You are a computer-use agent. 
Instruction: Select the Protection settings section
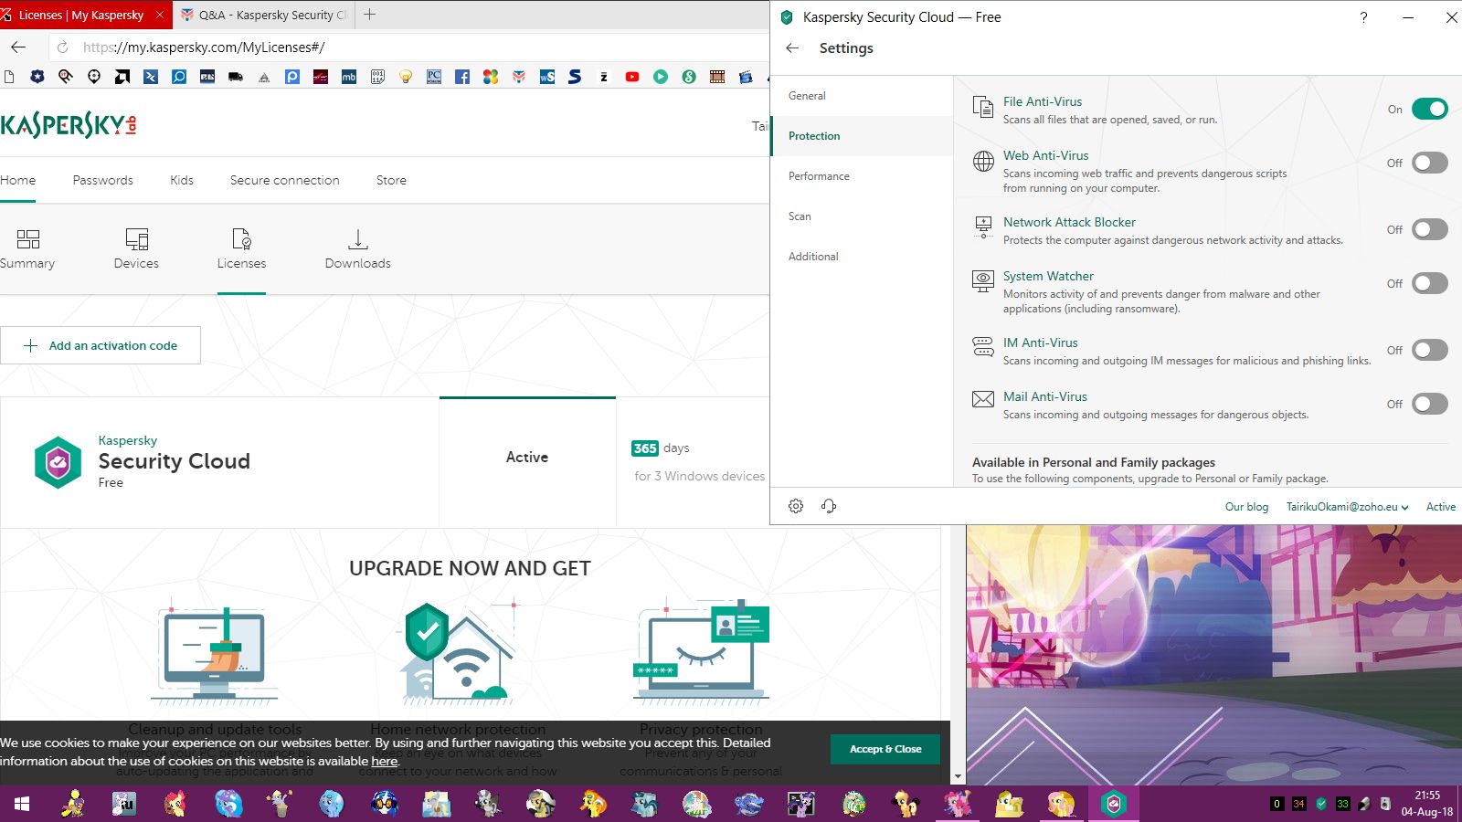(x=862, y=136)
